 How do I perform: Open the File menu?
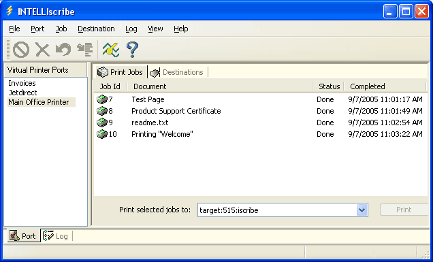pos(14,29)
